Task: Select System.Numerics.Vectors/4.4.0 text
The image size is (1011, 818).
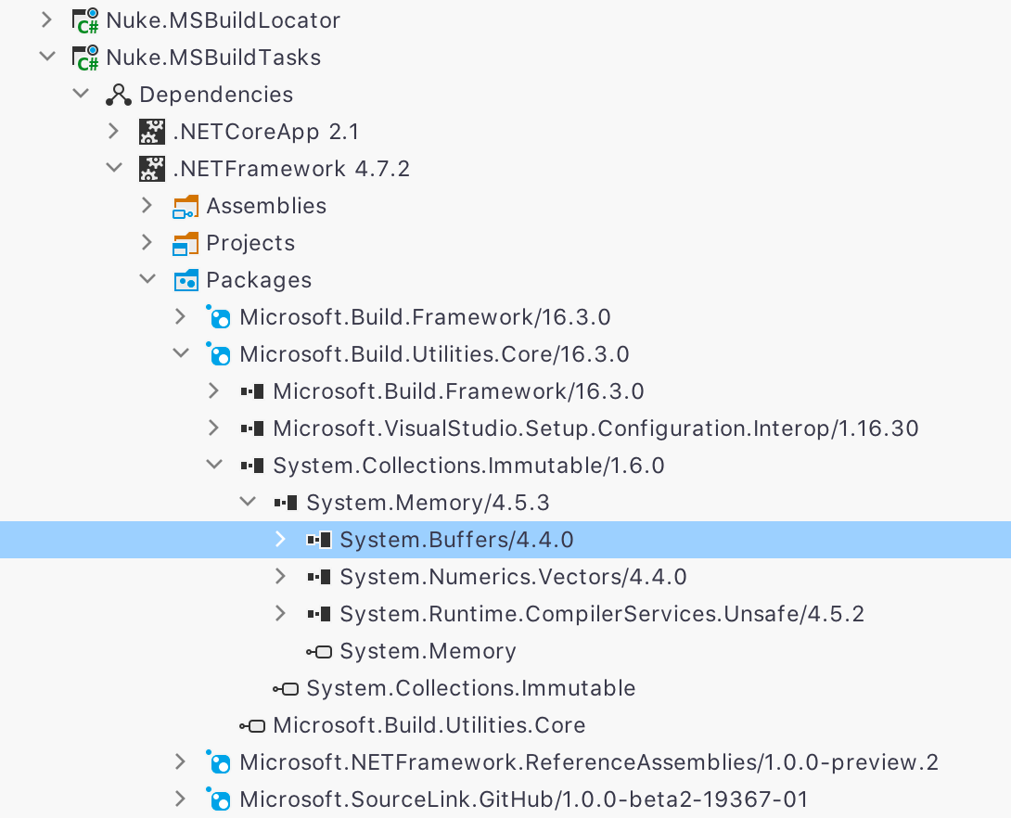Action: click(513, 576)
